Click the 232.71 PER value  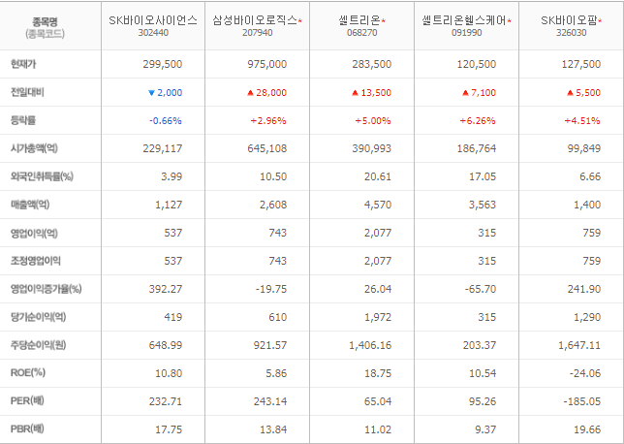click(166, 401)
